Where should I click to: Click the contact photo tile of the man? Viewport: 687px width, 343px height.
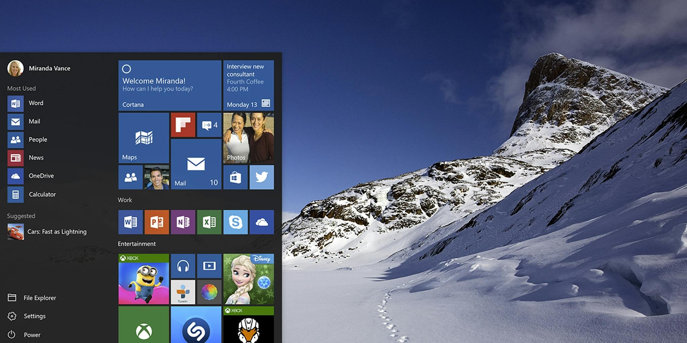157,177
